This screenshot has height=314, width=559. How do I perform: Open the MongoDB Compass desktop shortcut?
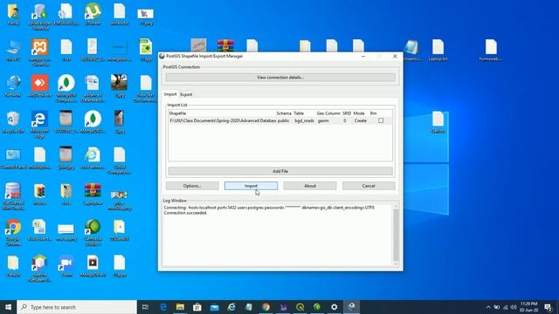66,88
